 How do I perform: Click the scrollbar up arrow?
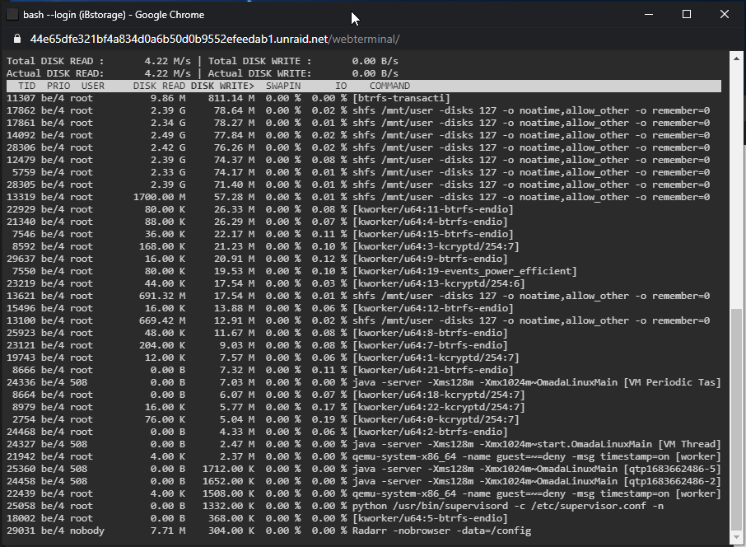pos(736,58)
